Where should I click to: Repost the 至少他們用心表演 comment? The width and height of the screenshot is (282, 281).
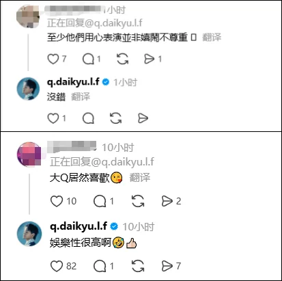pos(122,59)
